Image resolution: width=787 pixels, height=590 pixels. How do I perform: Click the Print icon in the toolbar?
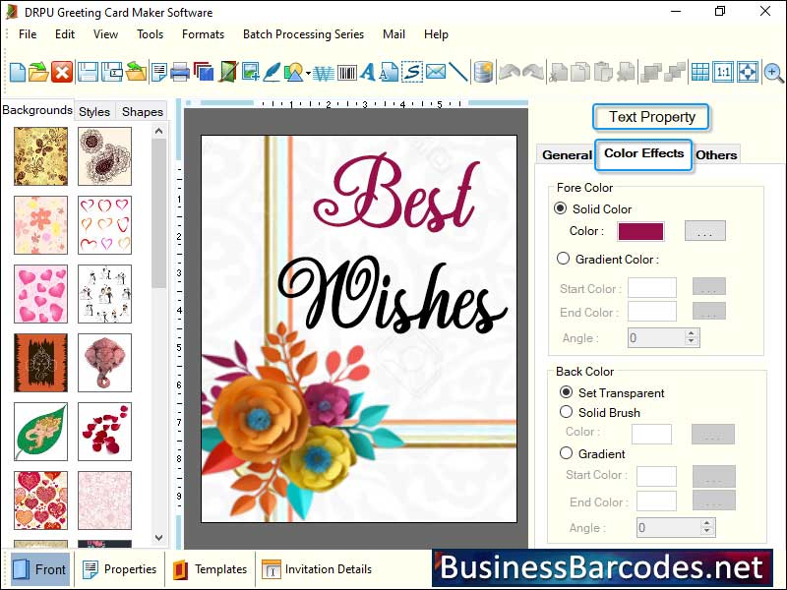(179, 71)
